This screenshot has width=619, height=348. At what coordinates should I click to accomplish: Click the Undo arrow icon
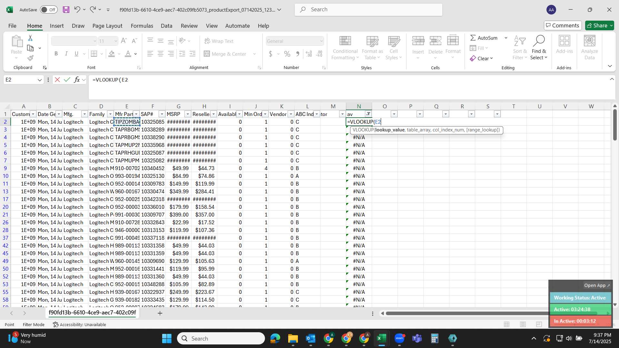(77, 10)
